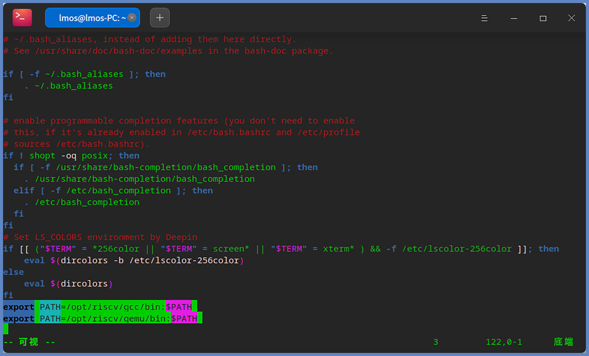Click the 122,0-1 cursor position indicator

pos(504,342)
